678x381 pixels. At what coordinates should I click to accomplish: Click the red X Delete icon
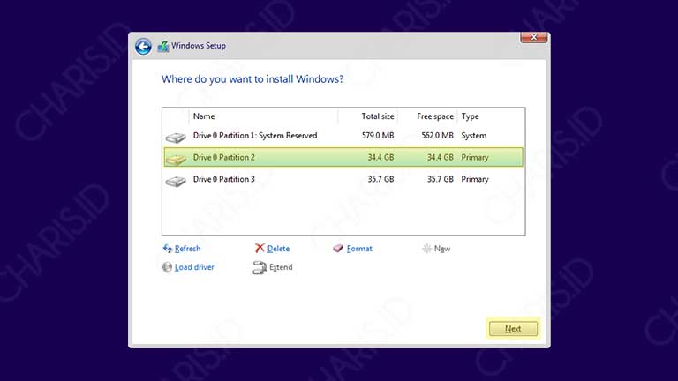[260, 248]
